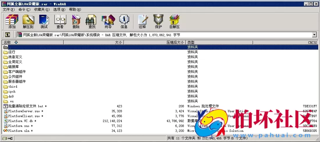Select the PlatformClient.suo file icon
This screenshot has height=142, width=320.
pos(6,116)
